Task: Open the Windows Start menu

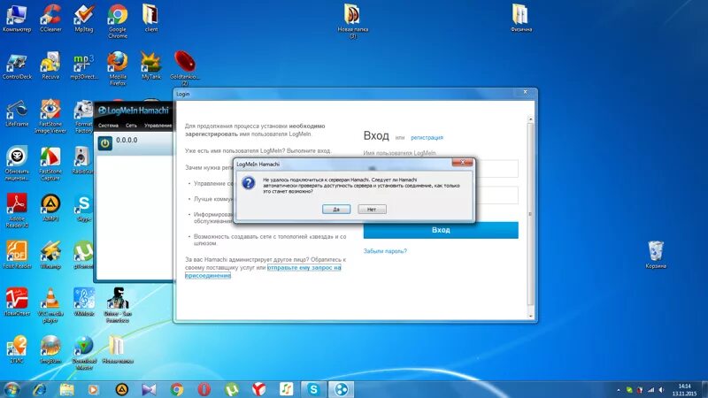Action: pos(12,389)
